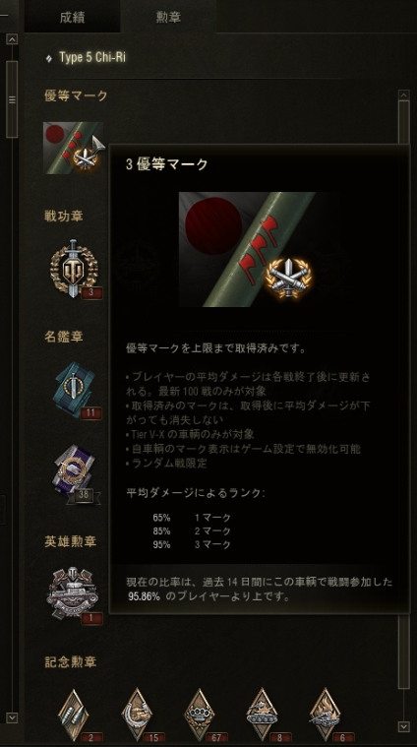Screen dimensions: 417x747
Task: Select the shell diamond badge with count 2
Action: pyautogui.click(x=76, y=716)
